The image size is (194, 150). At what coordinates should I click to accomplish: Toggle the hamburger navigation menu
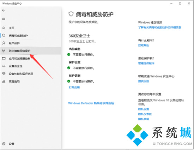click(4, 19)
